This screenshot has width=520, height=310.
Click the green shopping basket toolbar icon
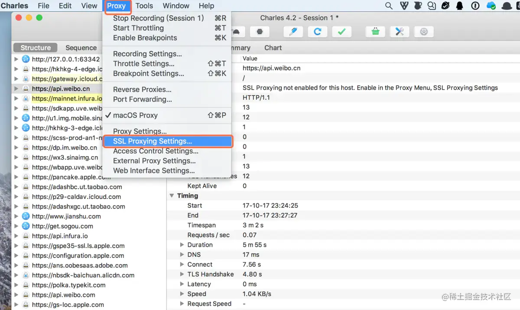pos(375,32)
